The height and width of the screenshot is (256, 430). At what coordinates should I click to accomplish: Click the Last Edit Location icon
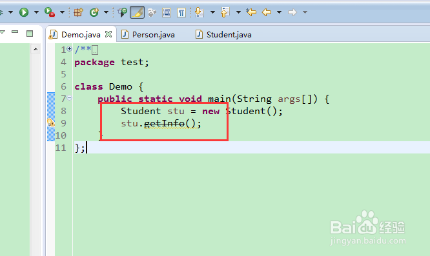click(251, 12)
